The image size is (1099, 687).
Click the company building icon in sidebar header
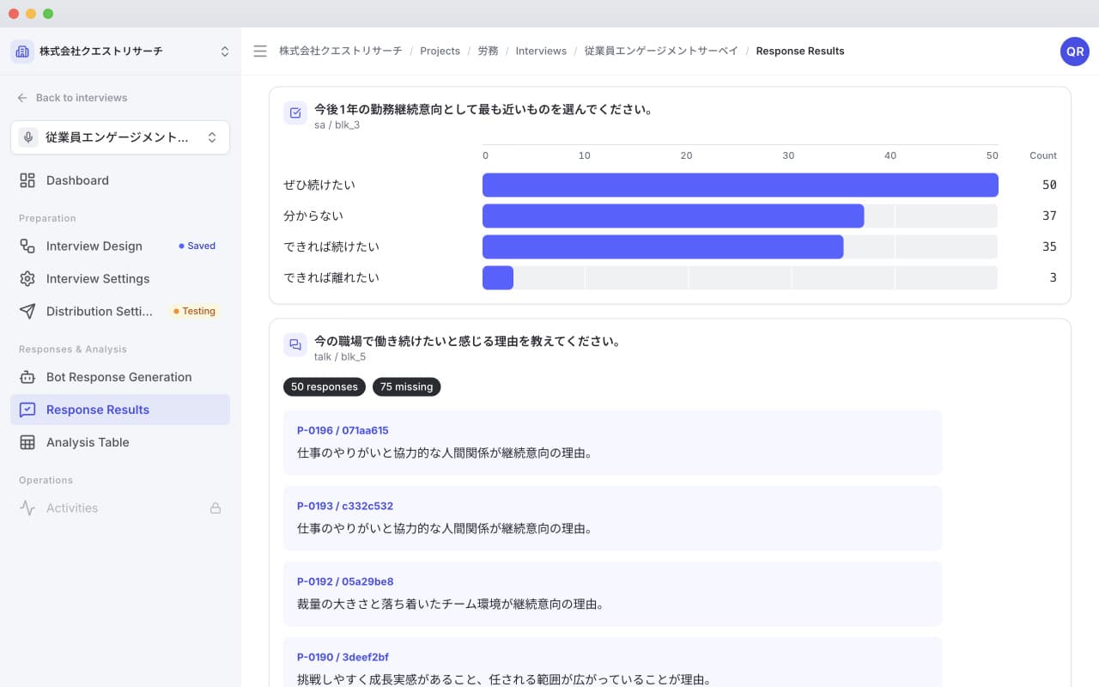(22, 52)
